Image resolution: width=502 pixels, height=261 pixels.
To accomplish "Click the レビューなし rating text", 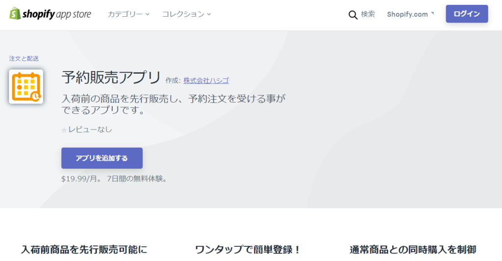I will (90, 130).
